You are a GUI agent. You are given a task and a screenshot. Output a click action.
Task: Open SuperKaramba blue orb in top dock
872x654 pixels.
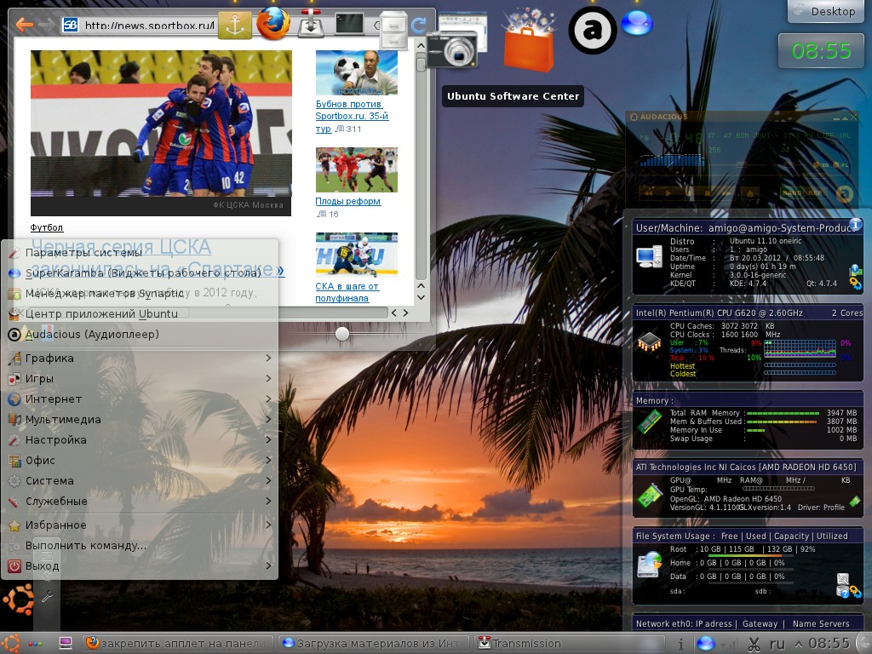[637, 23]
